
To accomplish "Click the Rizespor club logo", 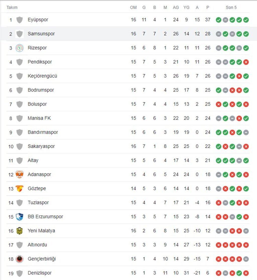I will pyautogui.click(x=19, y=48).
